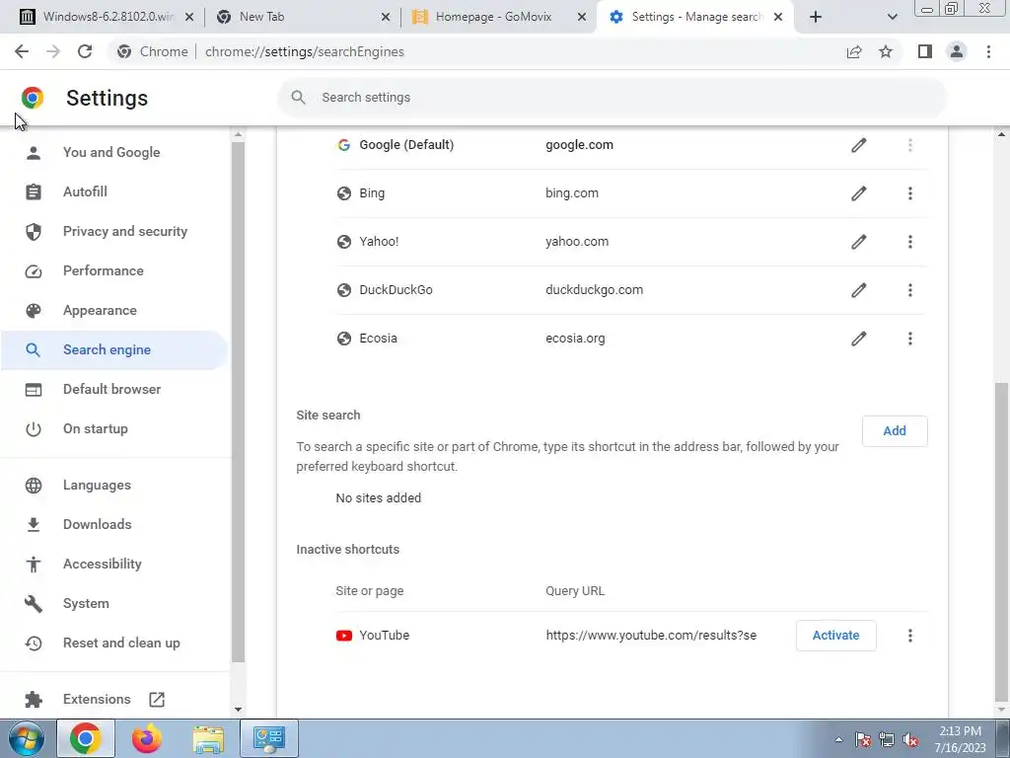1010x758 pixels.
Task: Open more actions for DuckDuckGo
Action: (x=910, y=290)
